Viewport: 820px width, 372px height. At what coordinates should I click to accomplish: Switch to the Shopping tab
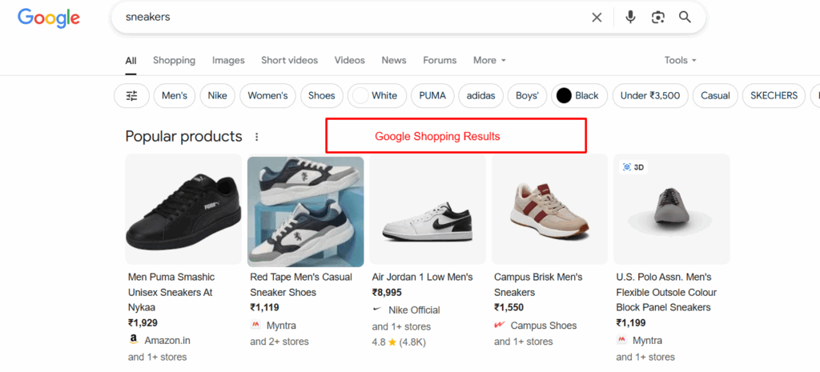174,60
